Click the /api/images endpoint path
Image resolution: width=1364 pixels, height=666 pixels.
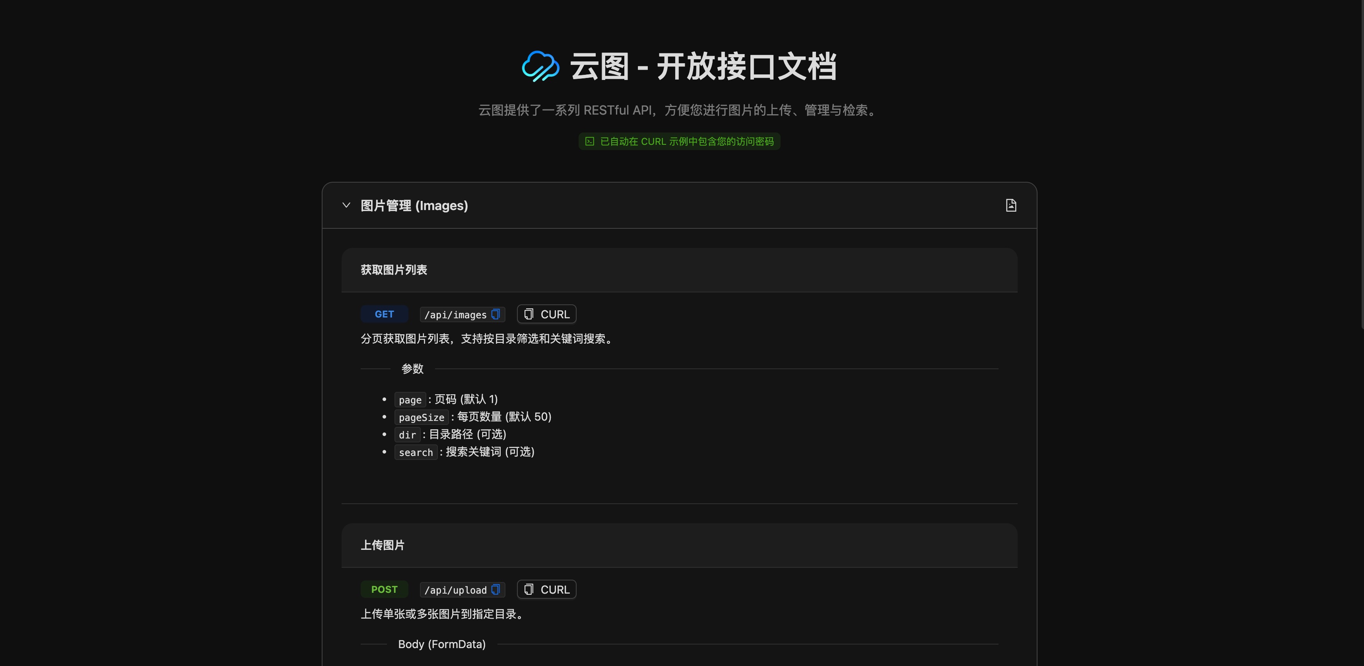455,314
